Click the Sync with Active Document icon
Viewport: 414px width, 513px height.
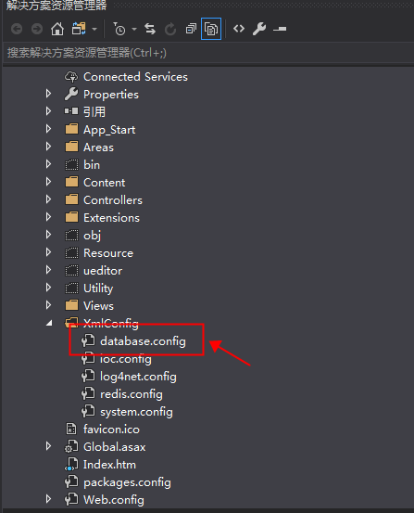pos(150,29)
